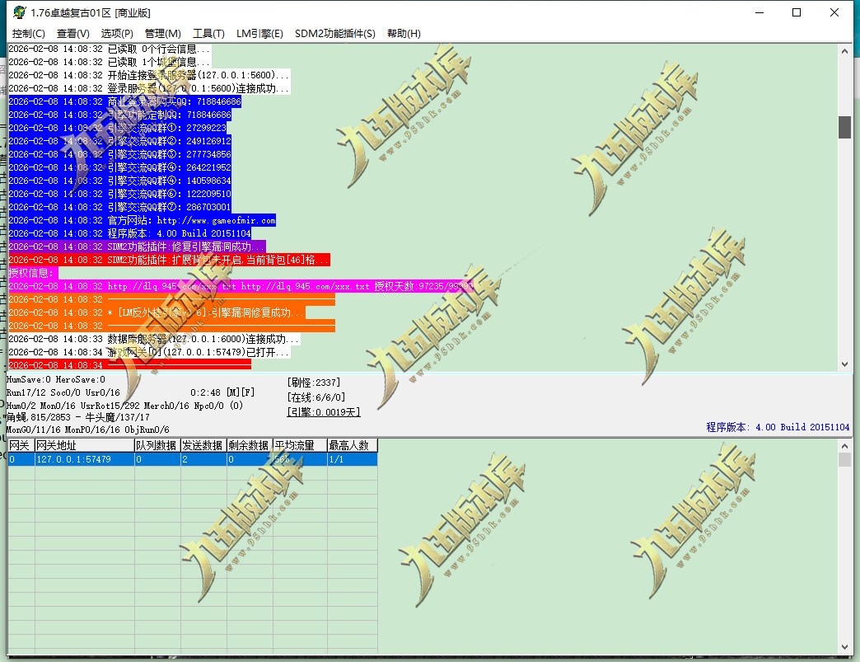
Task: Click the HumSave:0 HeroSave:0 status line
Action: pyautogui.click(x=55, y=380)
